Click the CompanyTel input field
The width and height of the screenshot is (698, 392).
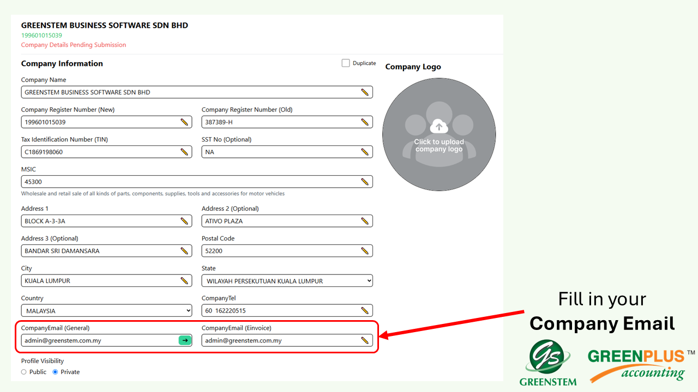tap(287, 311)
